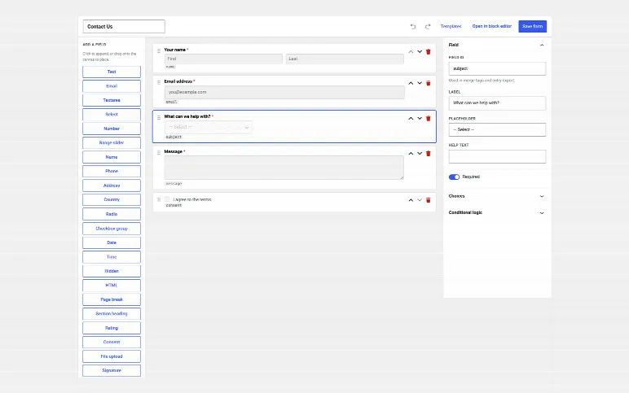Grab the Message field drag handle
The image size is (629, 393).
159,153
